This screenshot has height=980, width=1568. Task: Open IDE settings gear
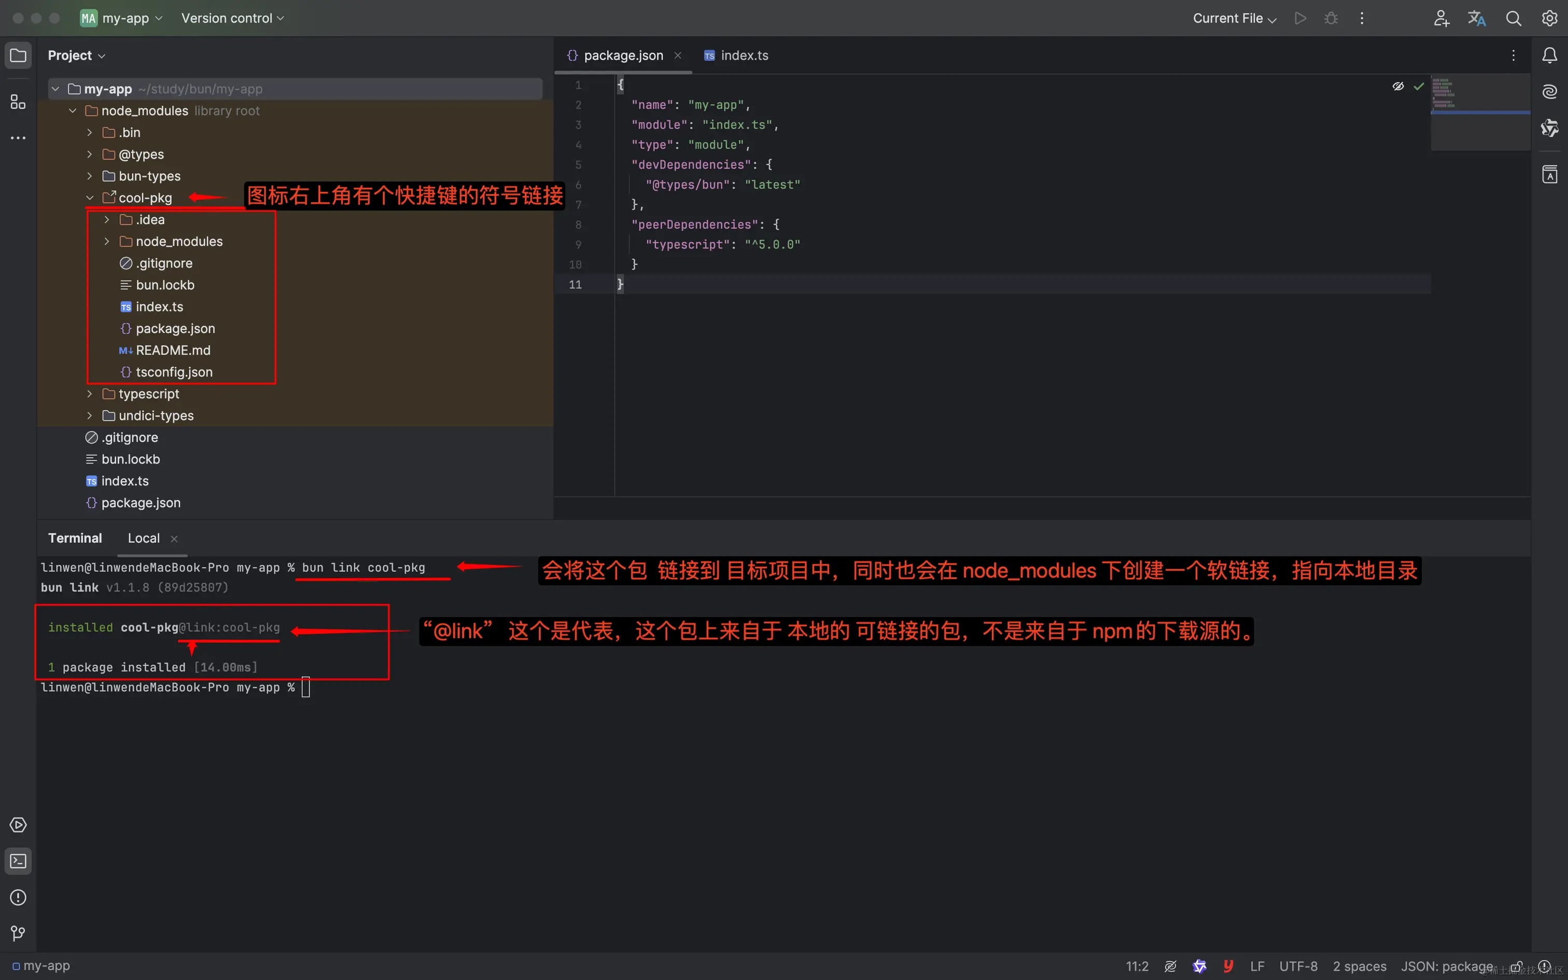point(1549,18)
